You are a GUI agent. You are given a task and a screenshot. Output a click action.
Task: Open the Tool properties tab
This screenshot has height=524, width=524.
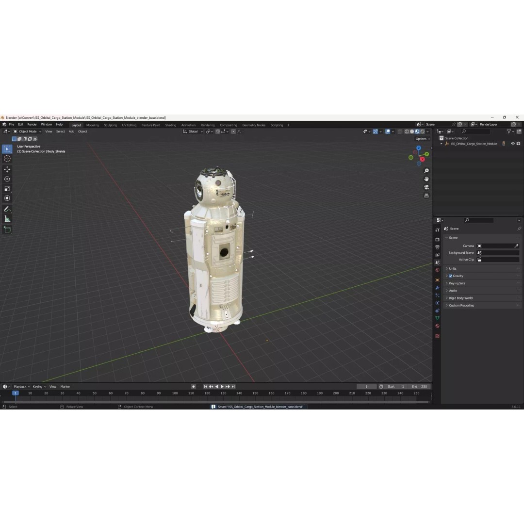tap(437, 230)
